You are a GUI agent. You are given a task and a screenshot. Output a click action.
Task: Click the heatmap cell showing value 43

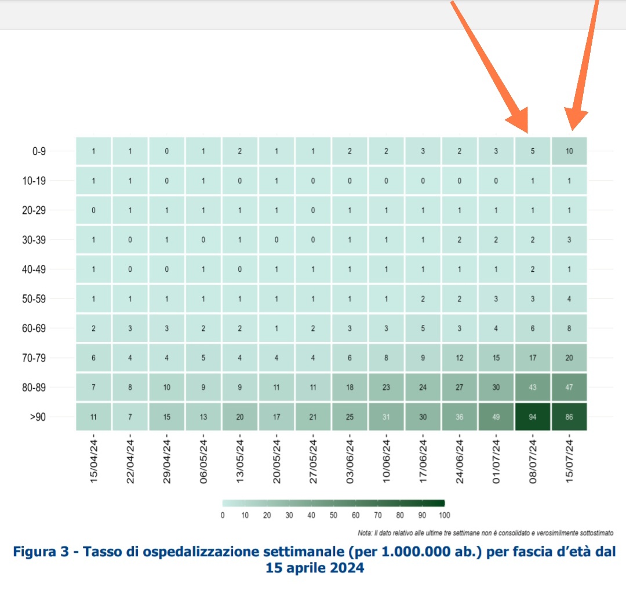(533, 388)
